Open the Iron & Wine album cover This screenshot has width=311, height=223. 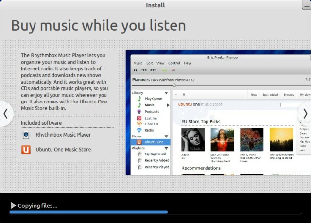coord(252,139)
